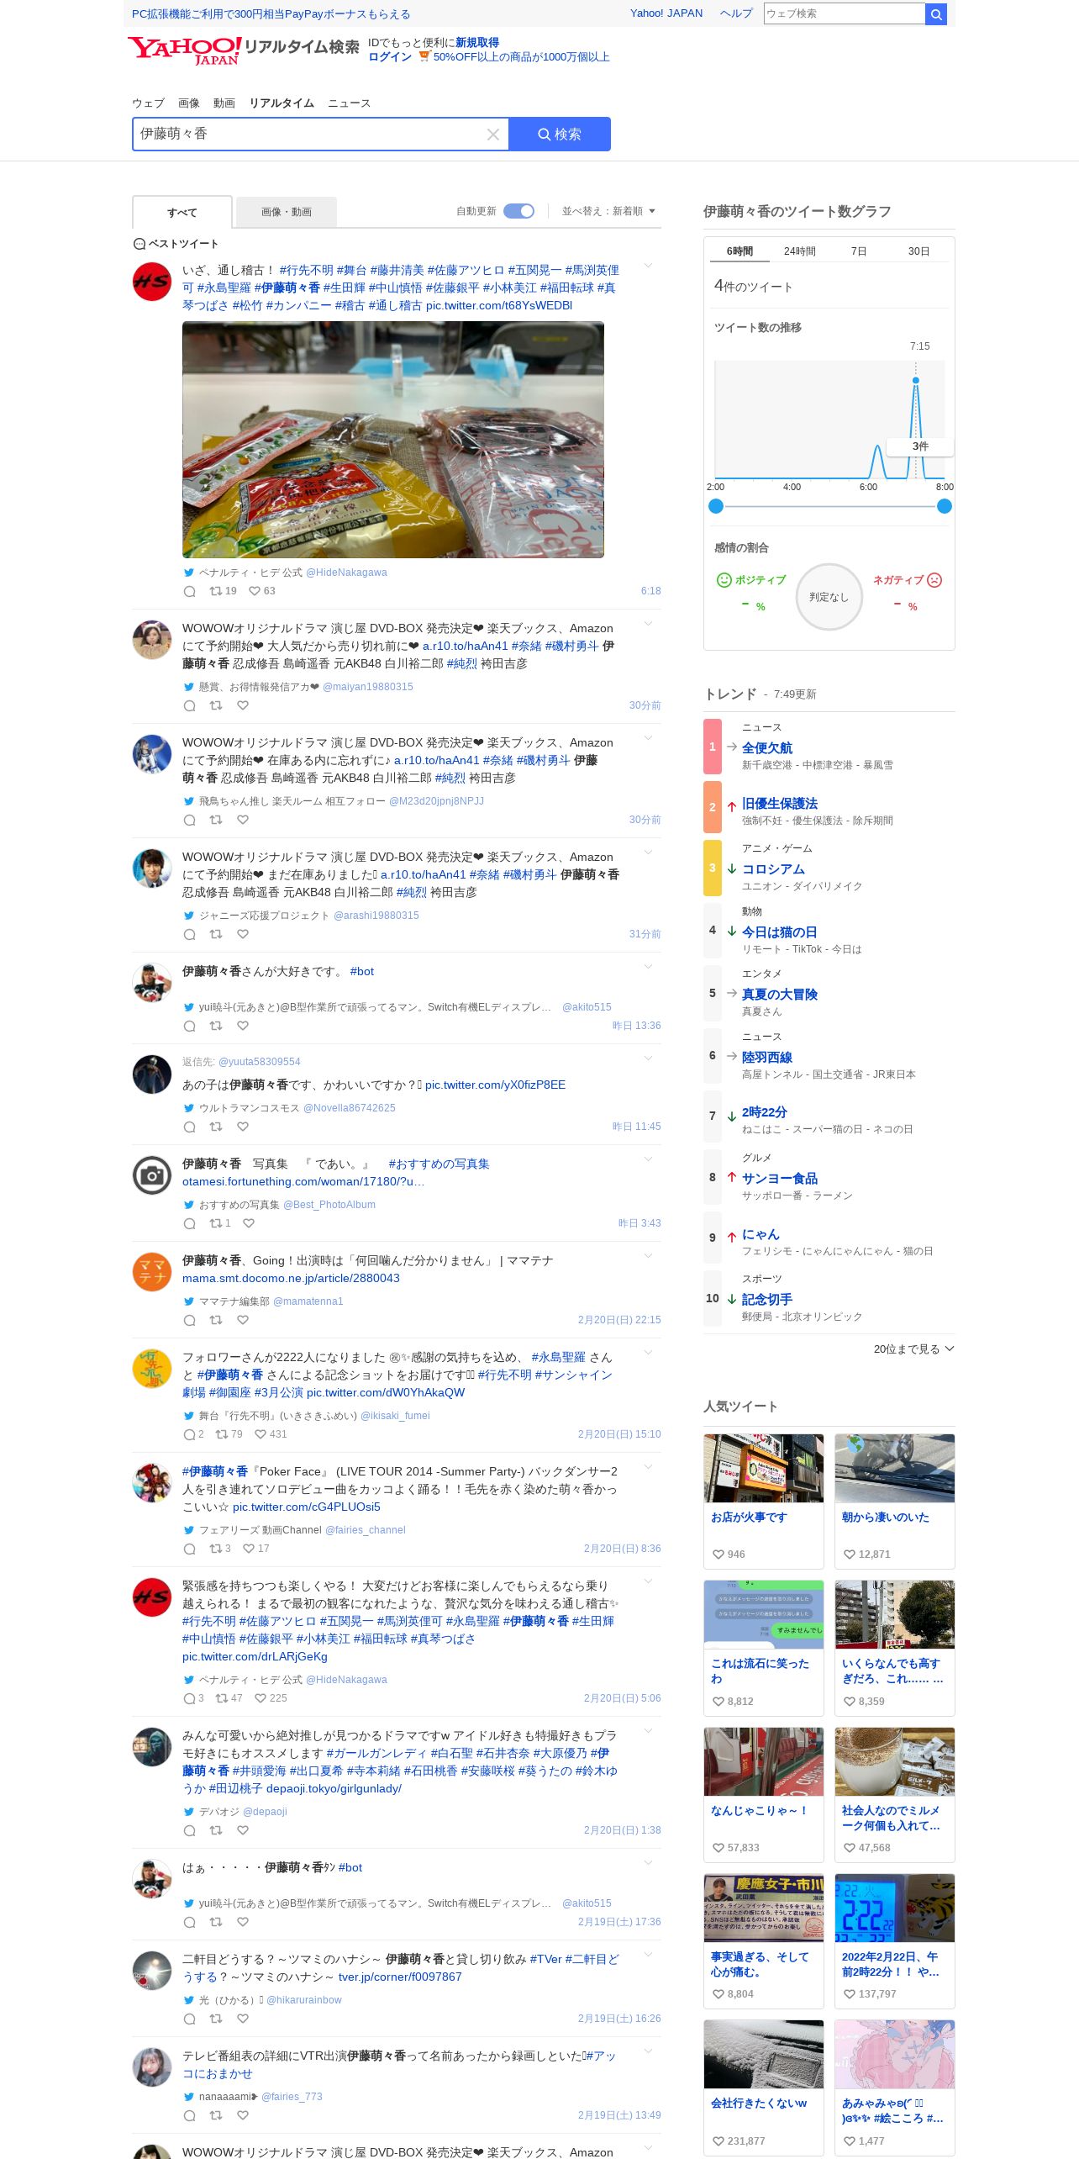Expand chevron on the フォロワーさんが2222人 tweet

tap(648, 1353)
